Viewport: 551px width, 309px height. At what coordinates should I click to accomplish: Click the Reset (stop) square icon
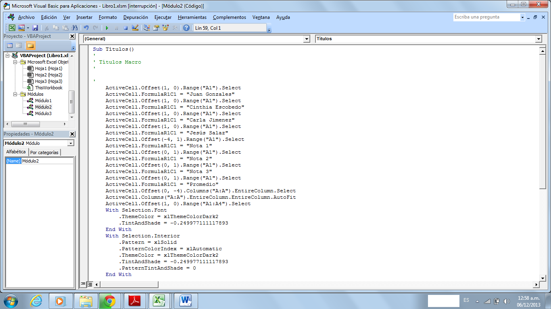click(125, 28)
